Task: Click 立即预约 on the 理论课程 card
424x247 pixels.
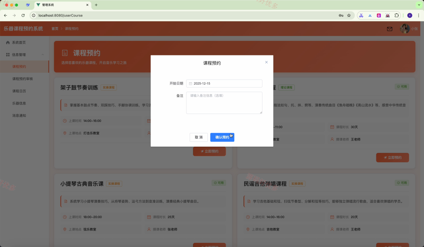Action: pyautogui.click(x=393, y=157)
